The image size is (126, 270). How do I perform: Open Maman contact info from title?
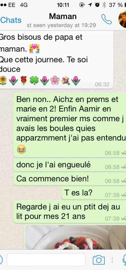63,16
